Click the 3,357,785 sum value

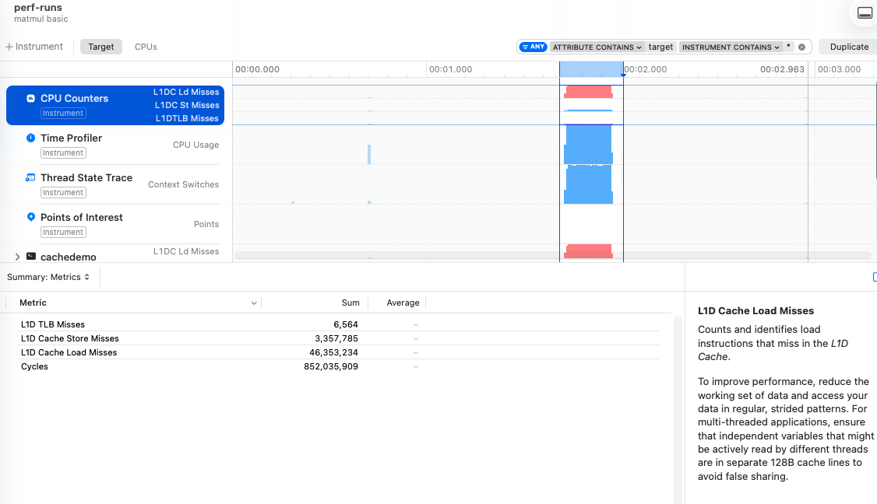(336, 338)
